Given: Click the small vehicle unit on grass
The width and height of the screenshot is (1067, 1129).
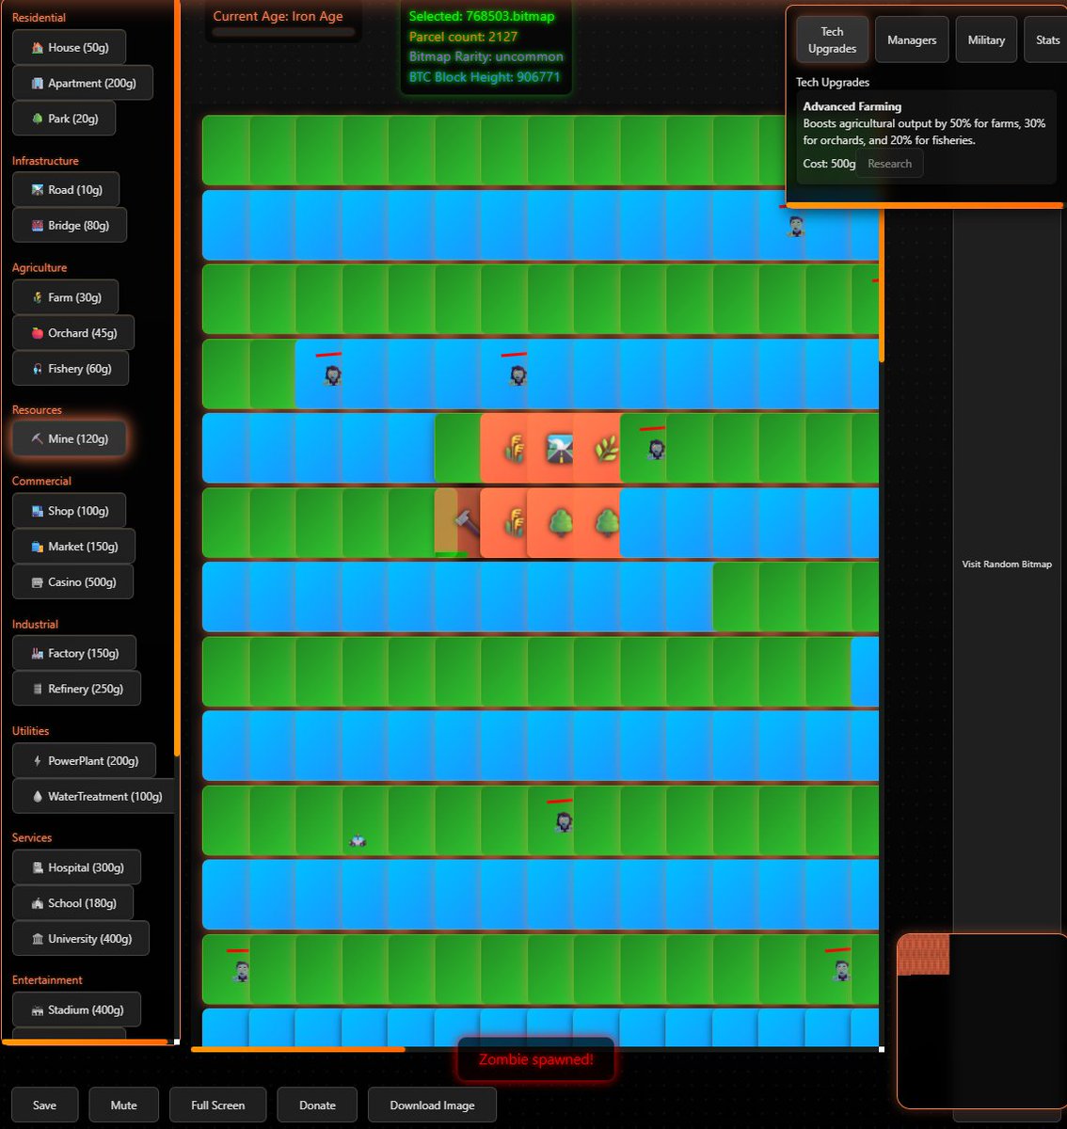Looking at the screenshot, I should pyautogui.click(x=358, y=840).
